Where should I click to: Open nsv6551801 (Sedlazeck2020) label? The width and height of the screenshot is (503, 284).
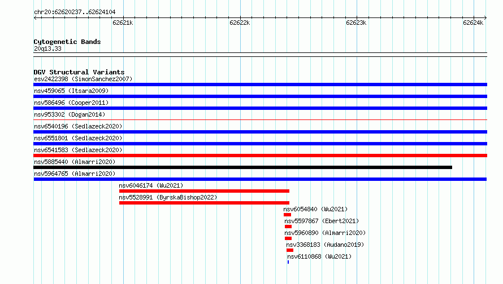coord(78,138)
